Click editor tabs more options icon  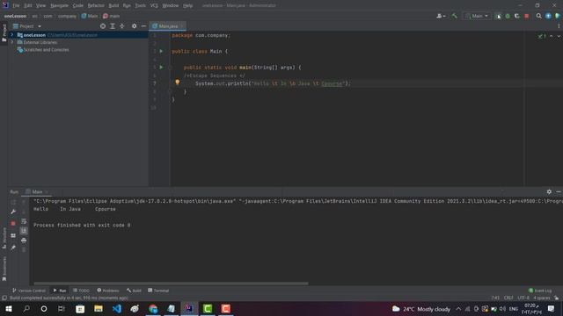pyautogui.click(x=559, y=26)
